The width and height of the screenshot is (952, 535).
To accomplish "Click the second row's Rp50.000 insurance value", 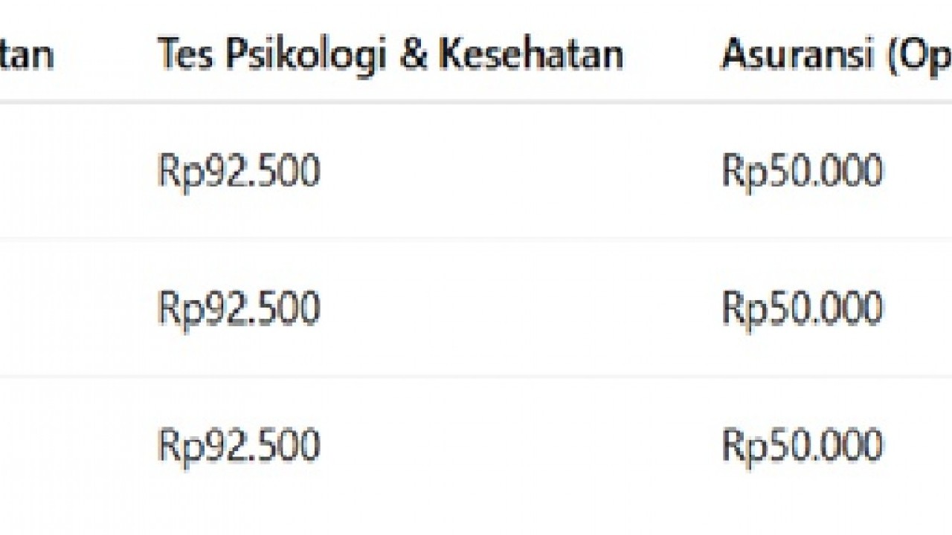I will click(x=803, y=308).
